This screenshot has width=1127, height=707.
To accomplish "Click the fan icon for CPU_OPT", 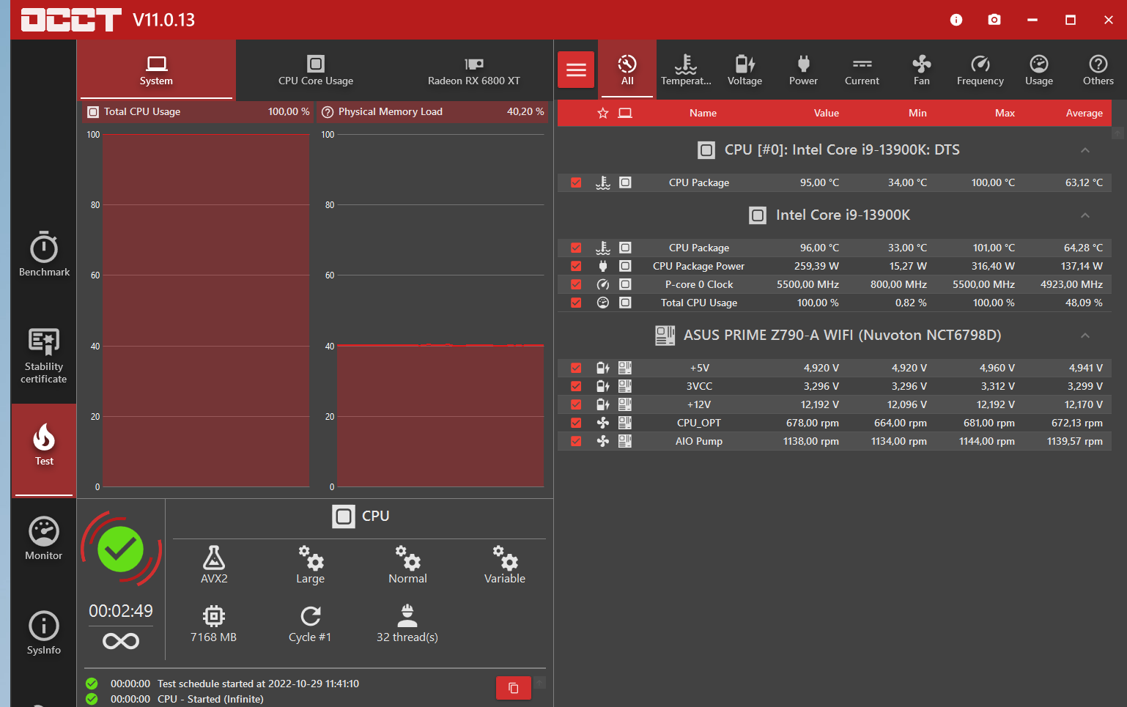I will (x=603, y=423).
